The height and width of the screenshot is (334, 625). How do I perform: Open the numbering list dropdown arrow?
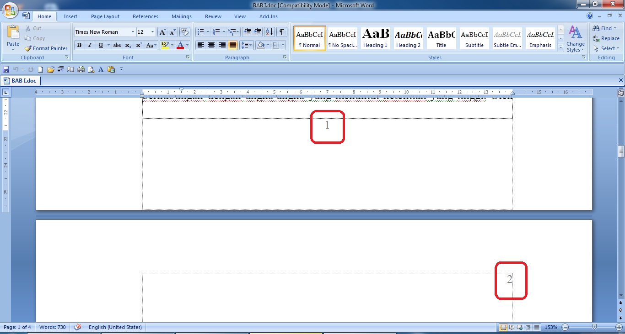(224, 32)
